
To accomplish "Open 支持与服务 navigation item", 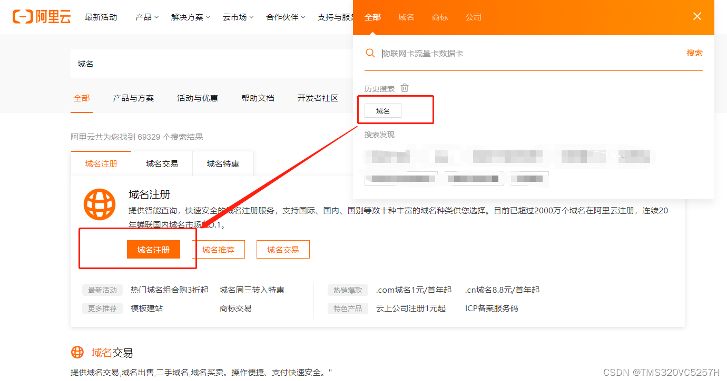I will (x=335, y=17).
